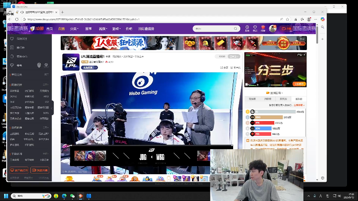Open the APEX category link
This screenshot has height=201, width=358.
(x=46, y=96)
